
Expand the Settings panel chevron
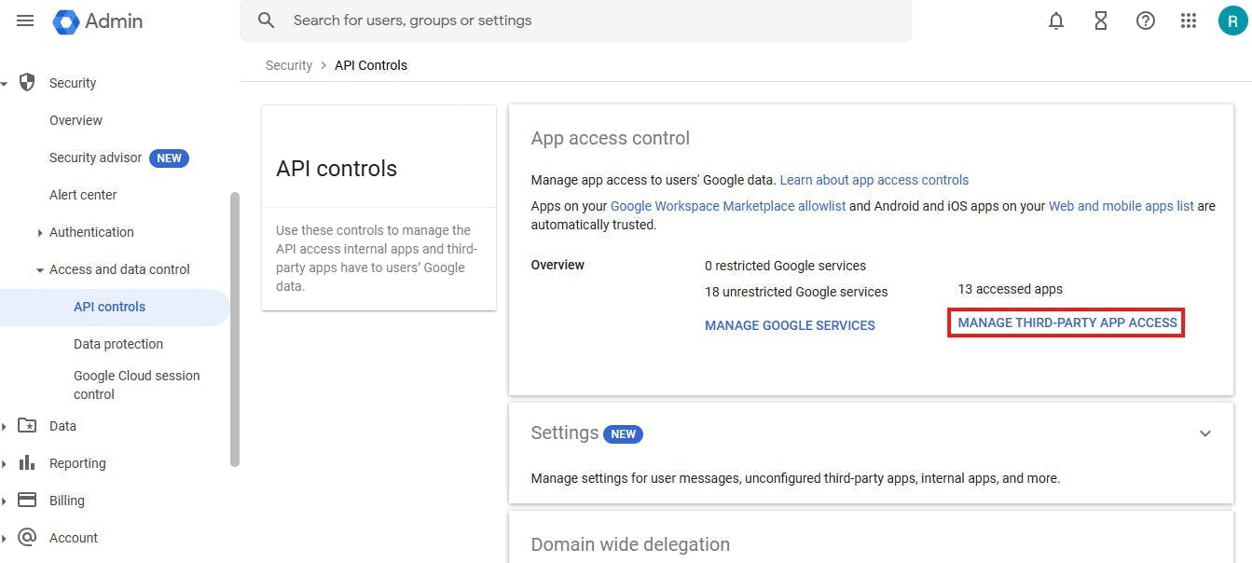pyautogui.click(x=1205, y=433)
